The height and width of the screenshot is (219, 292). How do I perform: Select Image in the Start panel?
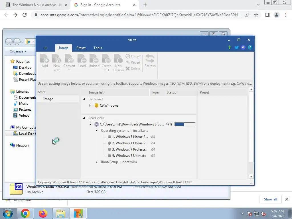[x=48, y=99]
